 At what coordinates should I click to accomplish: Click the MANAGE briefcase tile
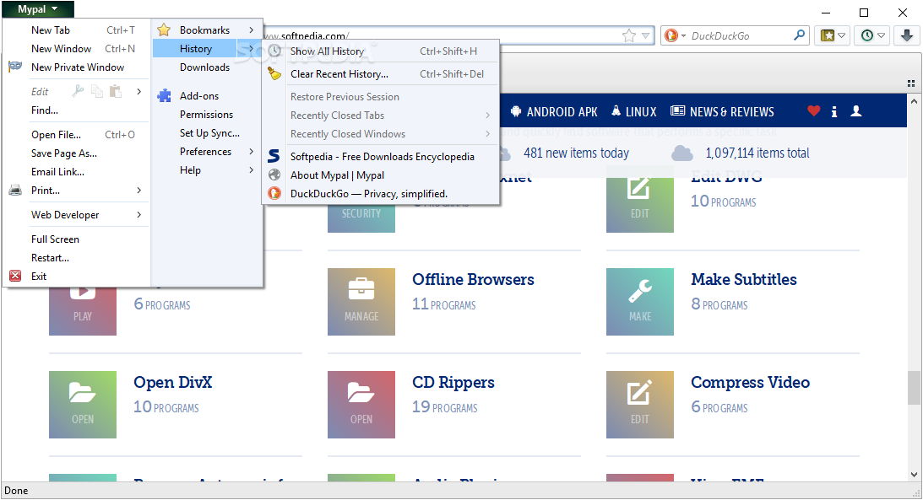(361, 302)
